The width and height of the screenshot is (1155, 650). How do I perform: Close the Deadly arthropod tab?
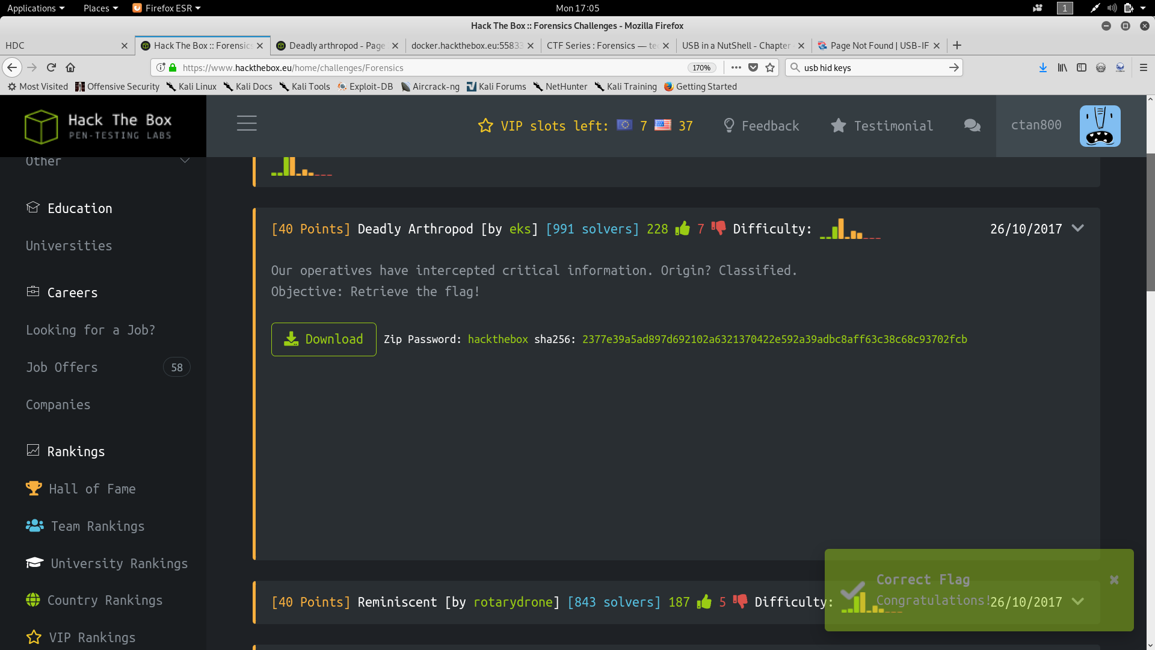pyautogui.click(x=395, y=46)
